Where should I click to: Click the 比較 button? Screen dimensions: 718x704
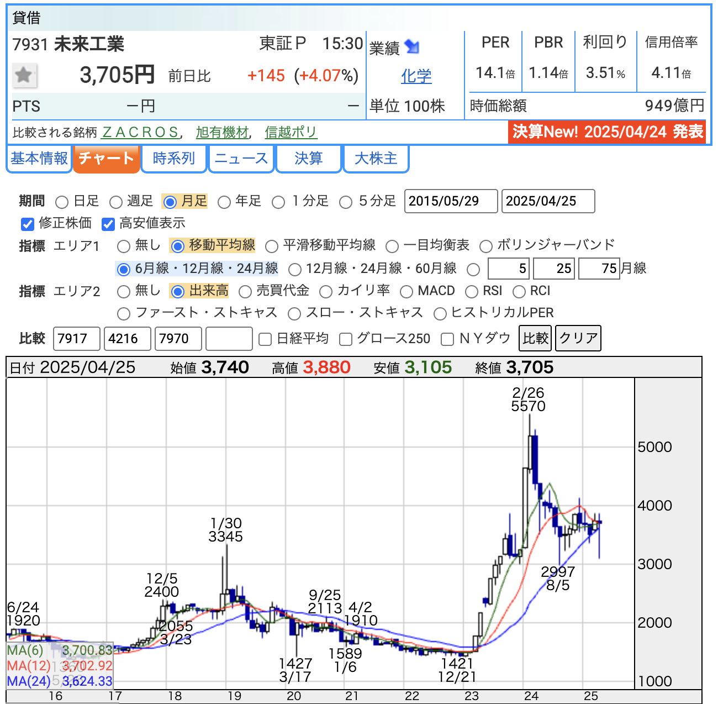(x=536, y=338)
